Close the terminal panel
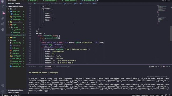The height and width of the screenshot is (96, 172). point(170,66)
